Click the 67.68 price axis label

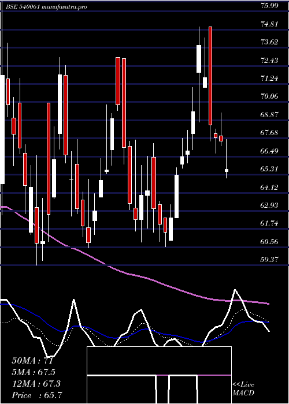(269, 133)
